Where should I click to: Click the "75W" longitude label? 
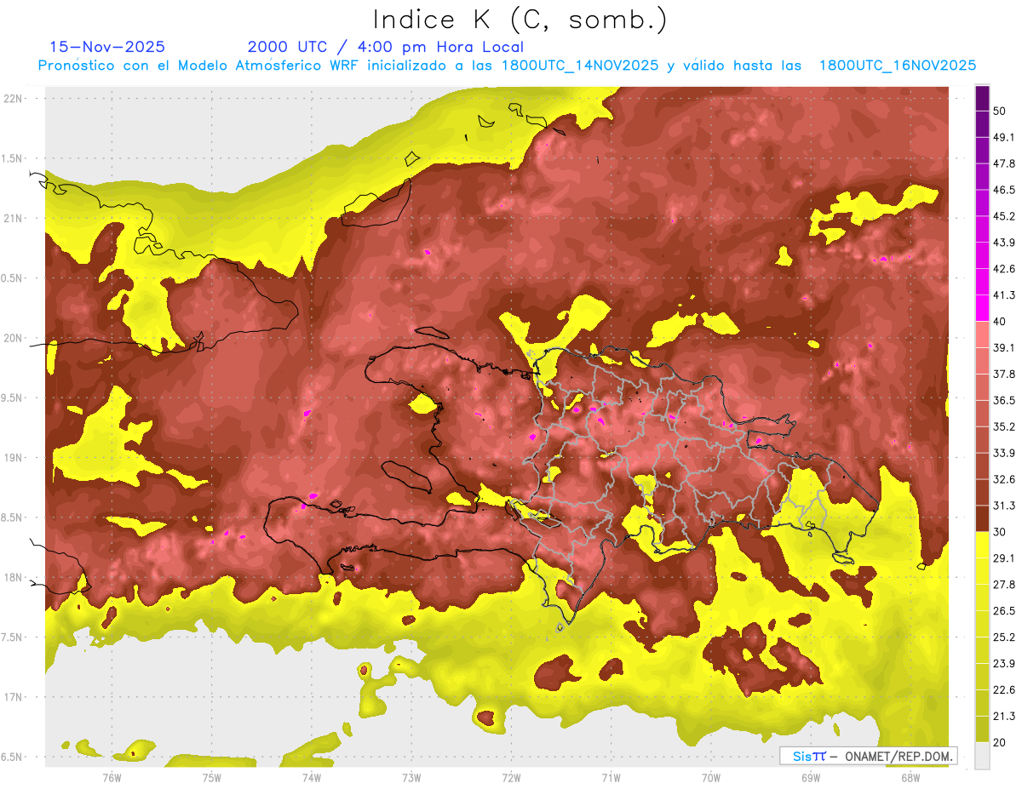pos(212,777)
